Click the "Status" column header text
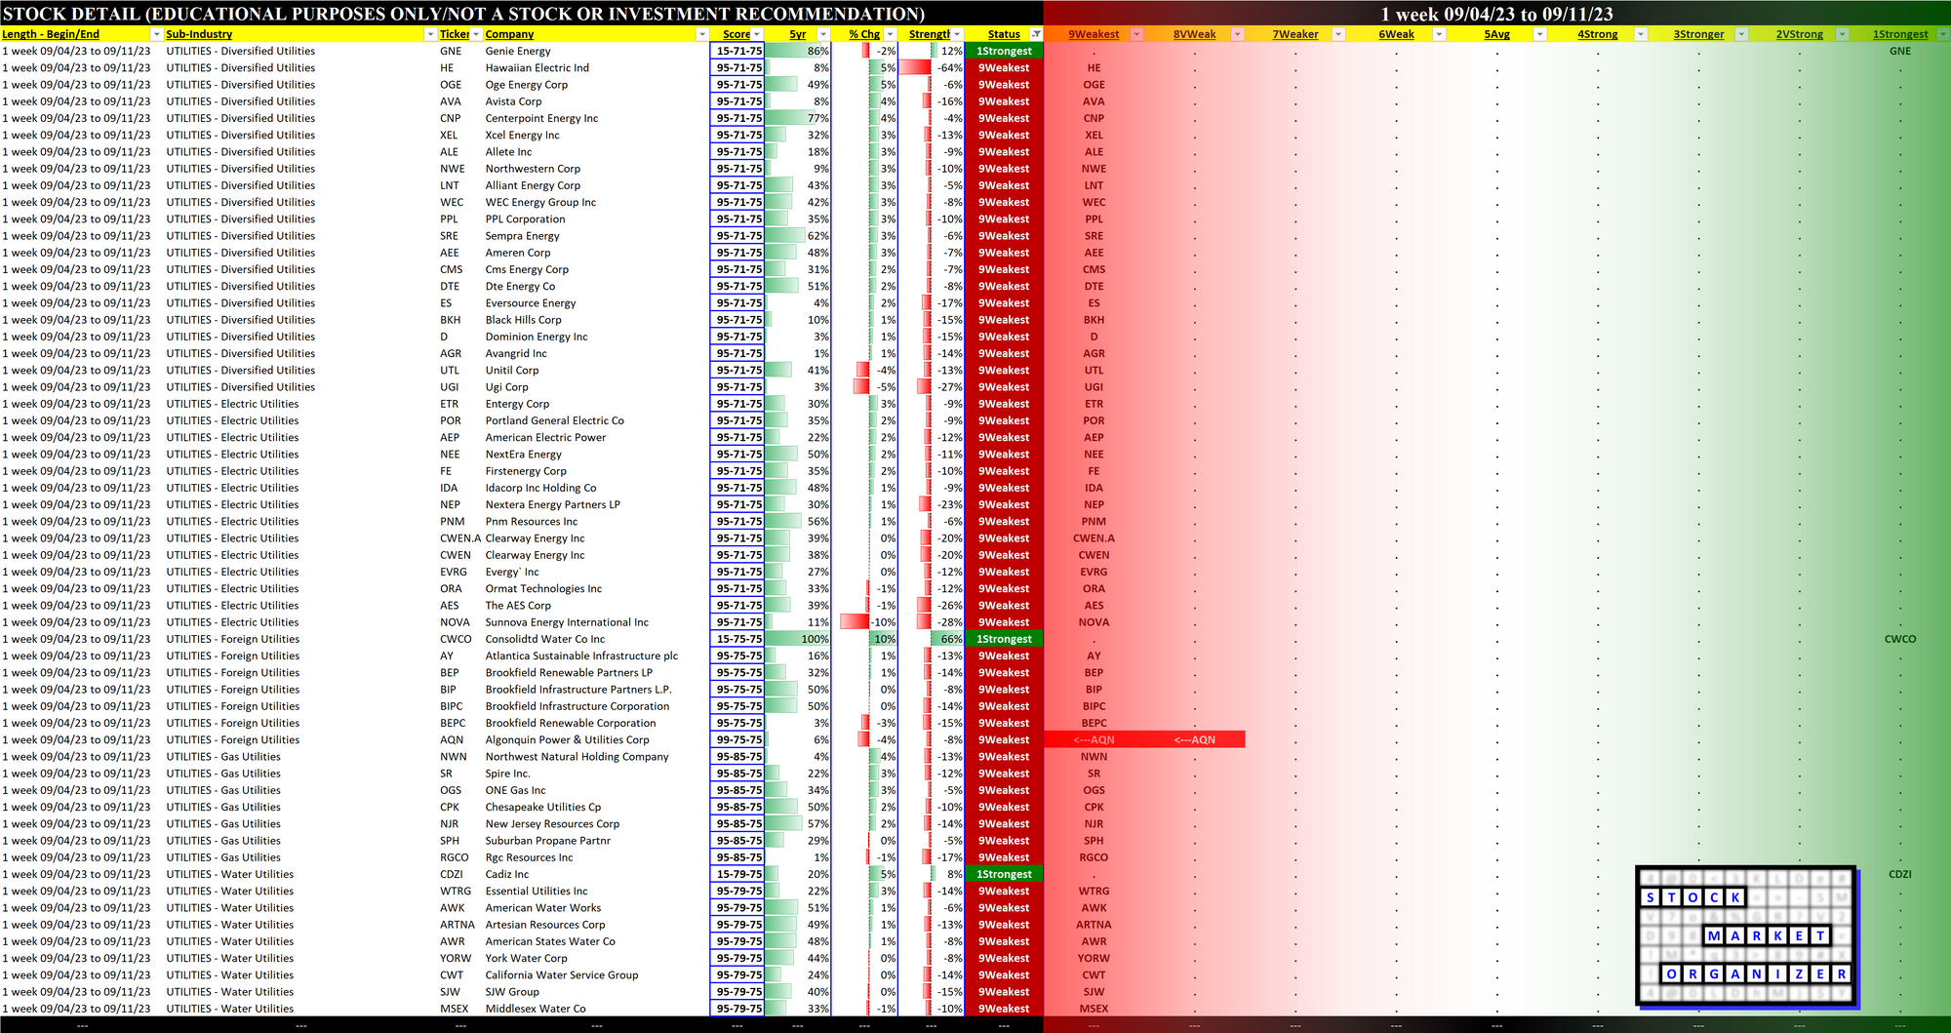Viewport: 1951px width, 1033px height. [x=1004, y=34]
